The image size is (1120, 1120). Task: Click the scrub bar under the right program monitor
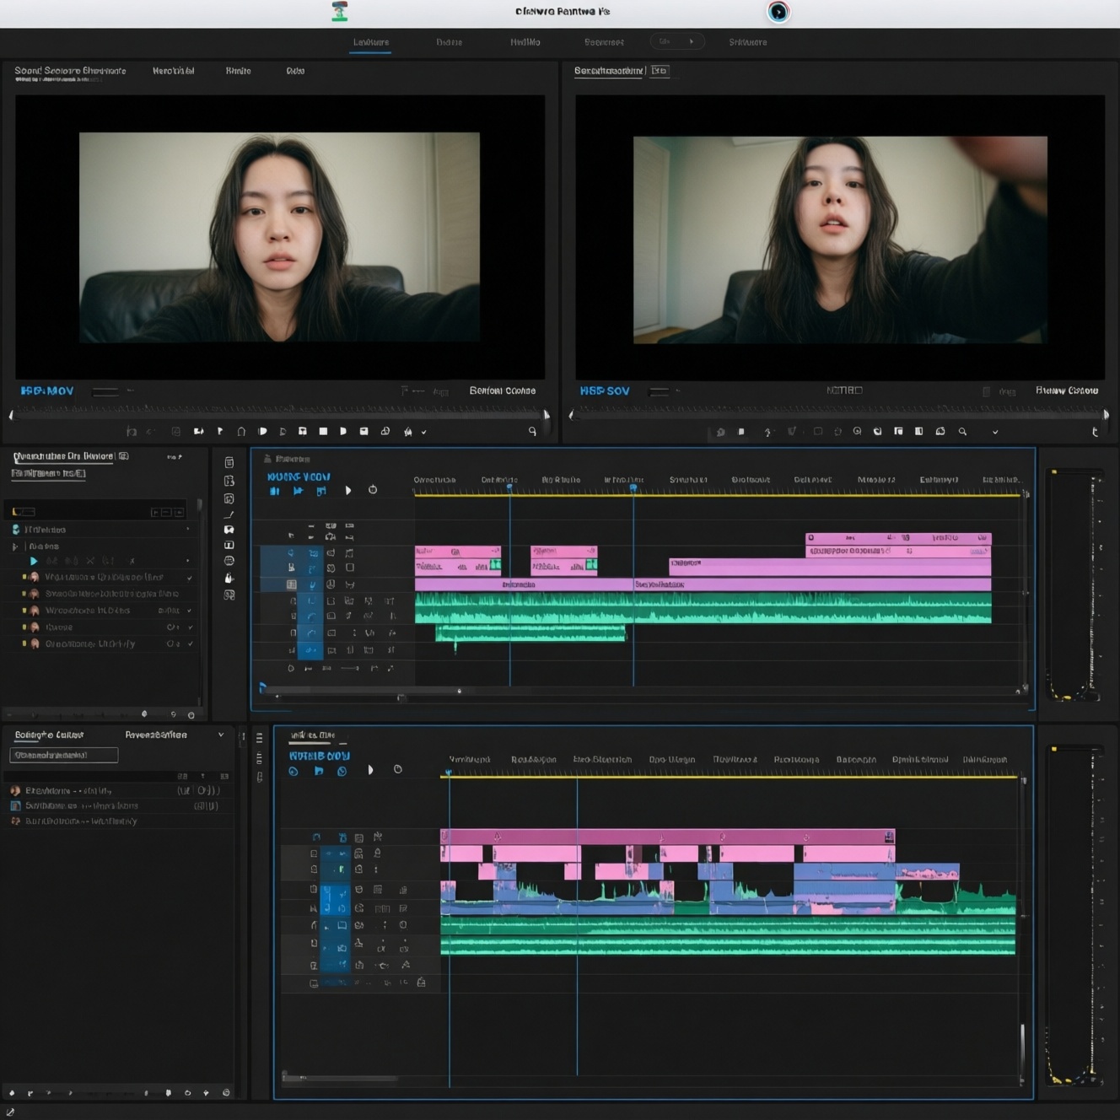pyautogui.click(x=839, y=414)
